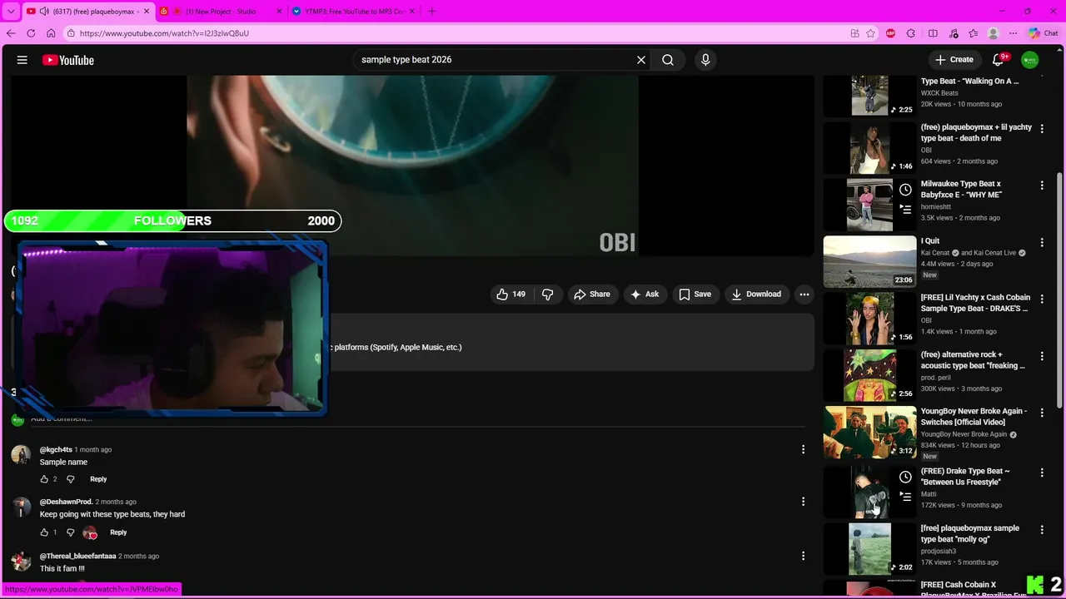Open menu for alternative rock type beat

point(1042,356)
